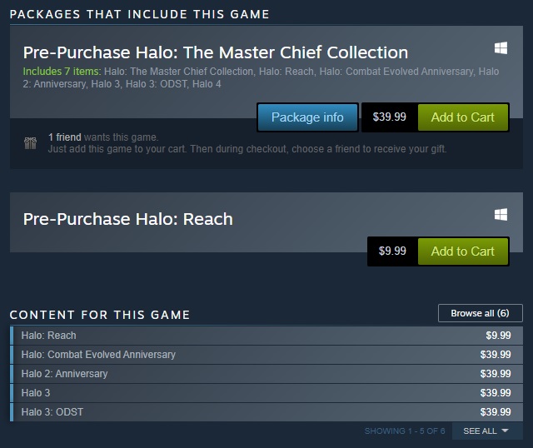Click the Includes 7 items text
The width and height of the screenshot is (533, 448).
pyautogui.click(x=62, y=72)
